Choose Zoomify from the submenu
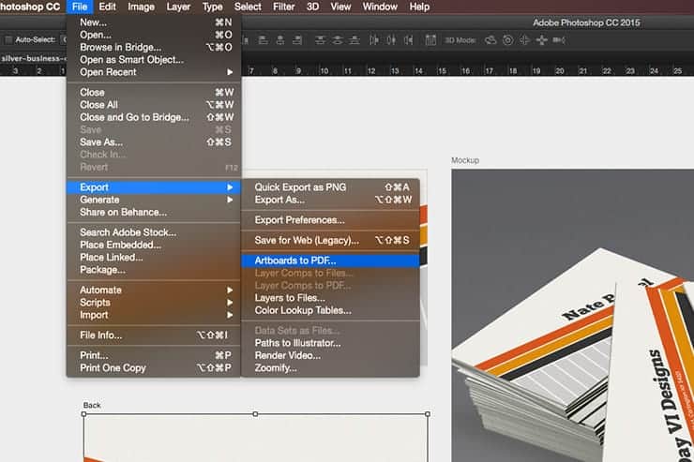 click(330, 368)
